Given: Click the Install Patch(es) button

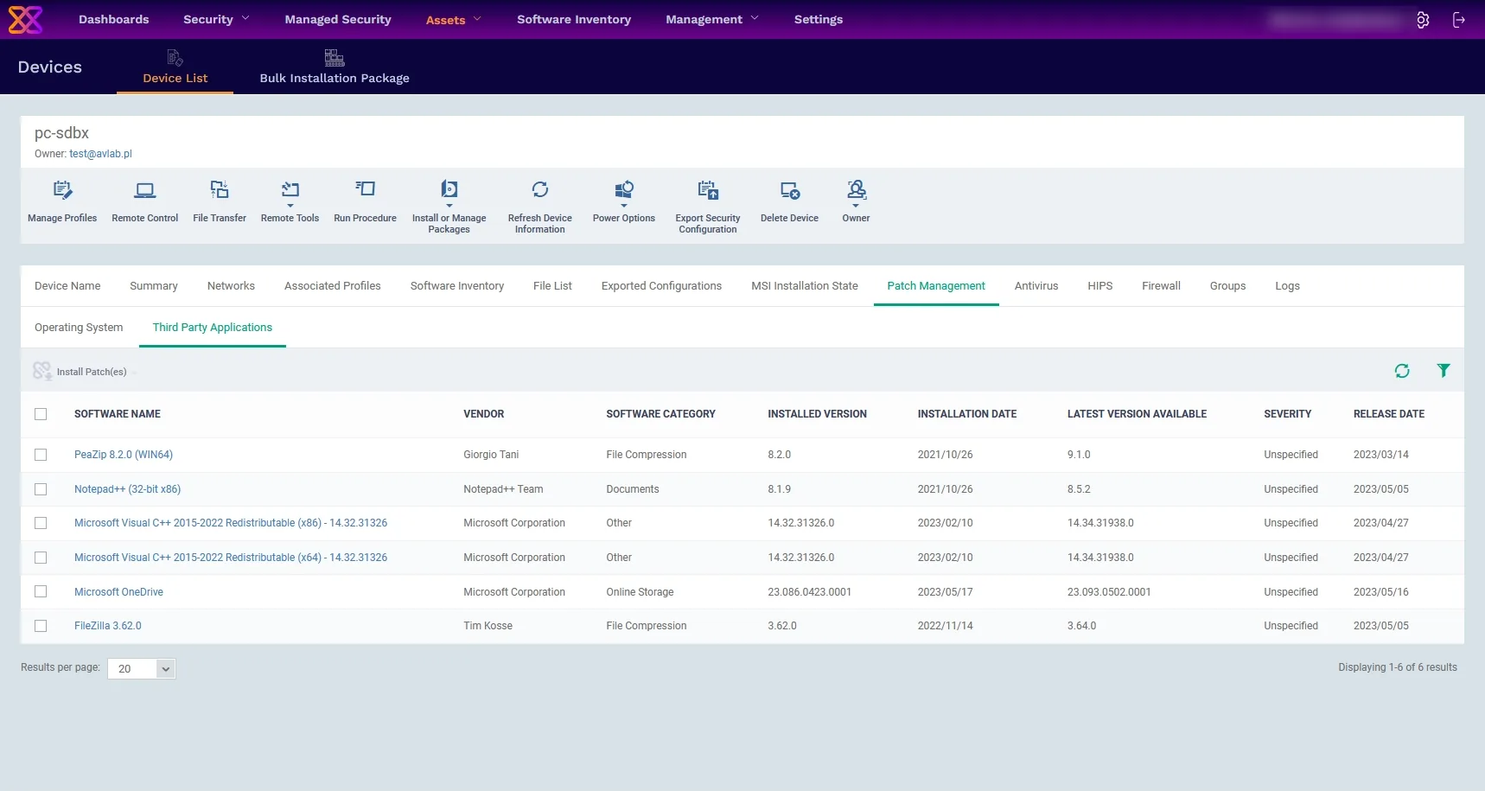Looking at the screenshot, I should pos(80,372).
